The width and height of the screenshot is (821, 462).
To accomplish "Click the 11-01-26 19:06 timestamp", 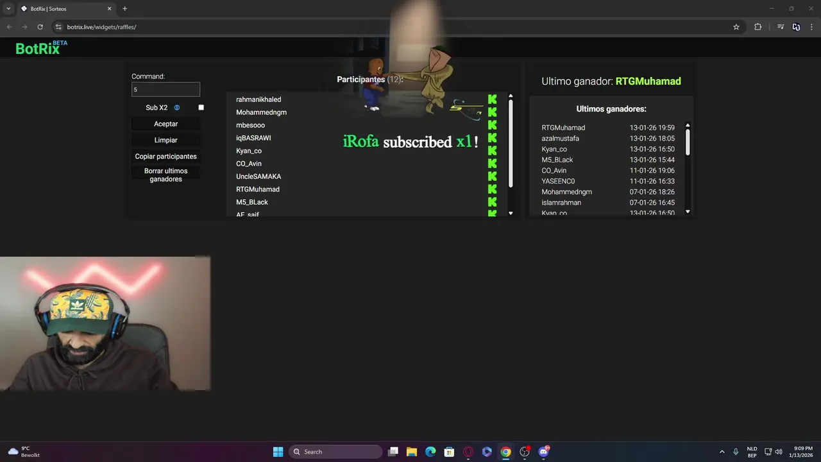I will (652, 171).
